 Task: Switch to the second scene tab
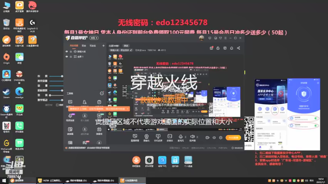click(84, 46)
